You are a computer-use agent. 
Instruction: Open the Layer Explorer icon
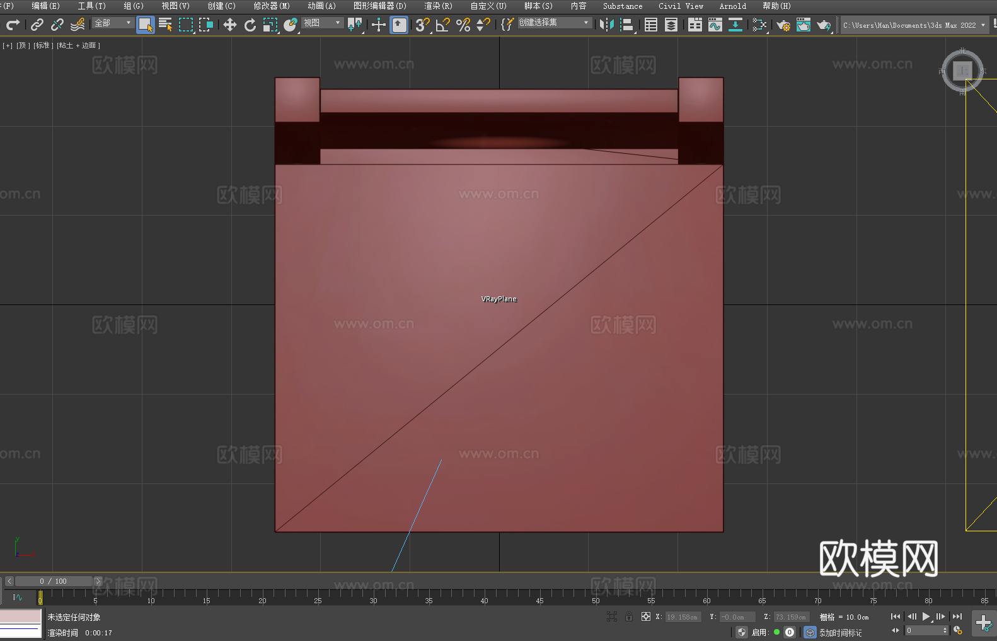point(671,25)
